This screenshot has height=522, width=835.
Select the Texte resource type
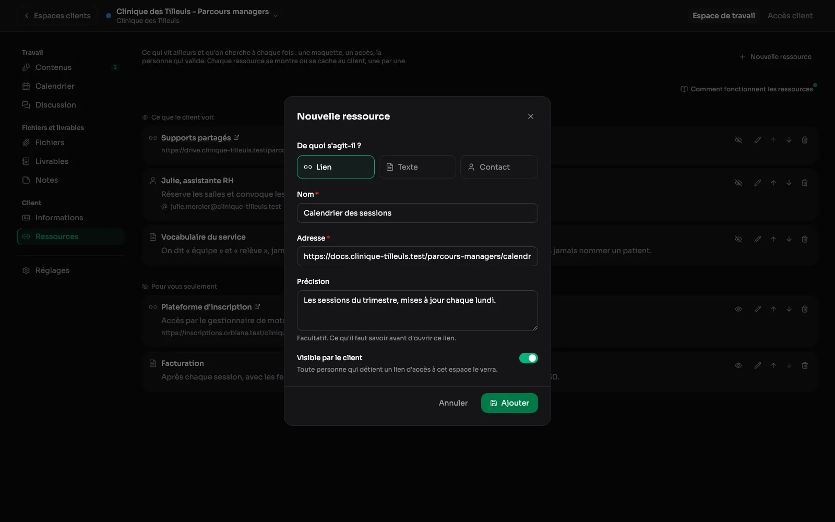(417, 167)
